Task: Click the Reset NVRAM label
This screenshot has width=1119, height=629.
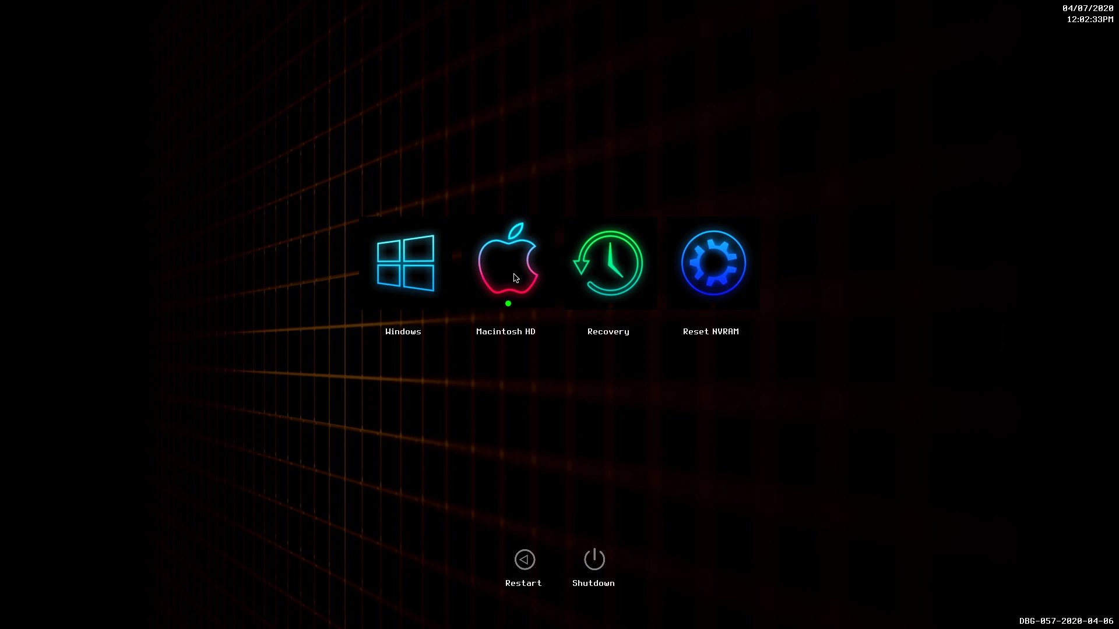Action: (x=711, y=331)
